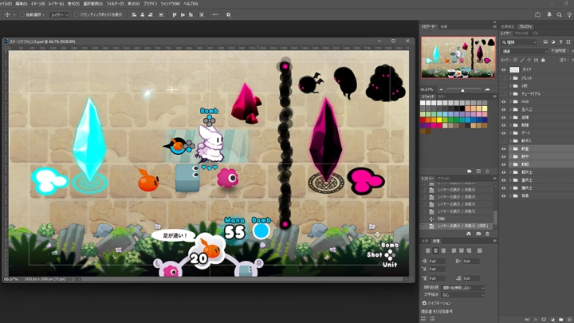Click the new group folder icon at Layers bottom
The image size is (574, 323).
[x=560, y=320]
